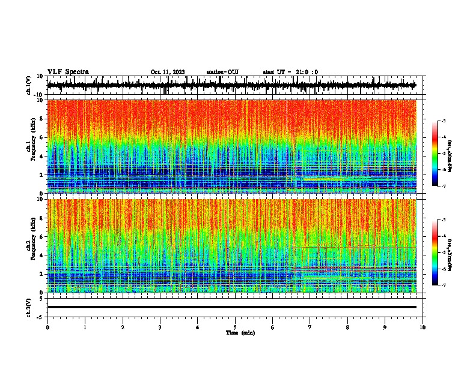Click the time axis tick label '3'
Viewport: 476px width, 367px height.
click(x=160, y=327)
